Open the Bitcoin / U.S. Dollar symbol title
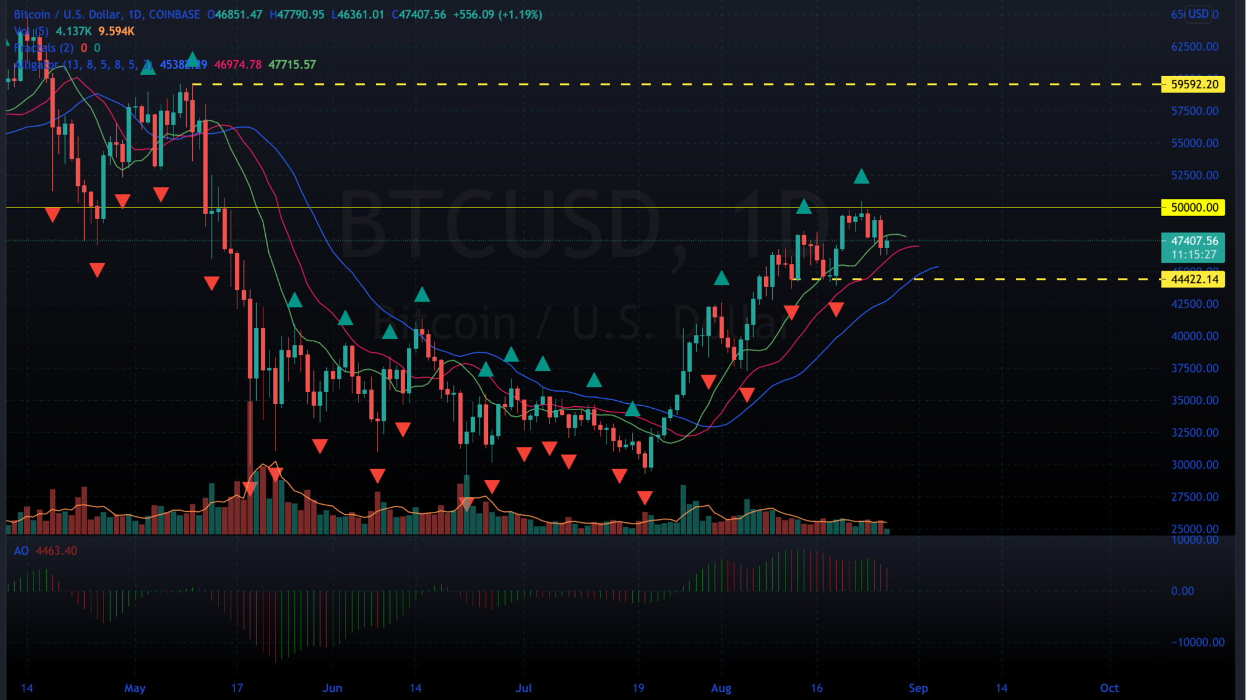 67,15
